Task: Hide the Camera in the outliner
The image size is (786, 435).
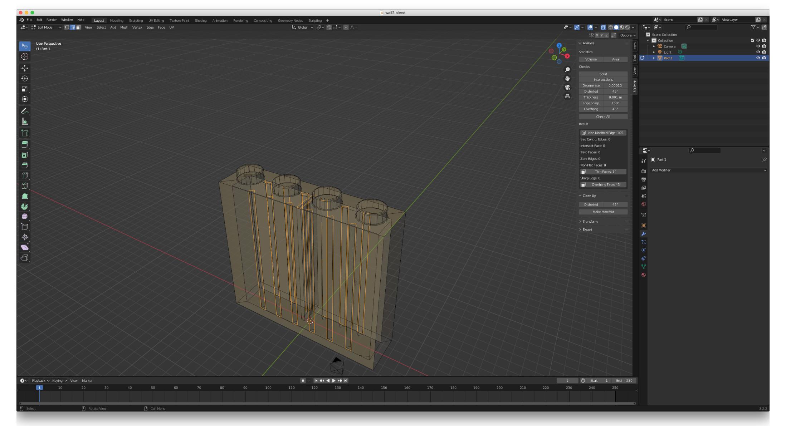Action: (x=758, y=46)
